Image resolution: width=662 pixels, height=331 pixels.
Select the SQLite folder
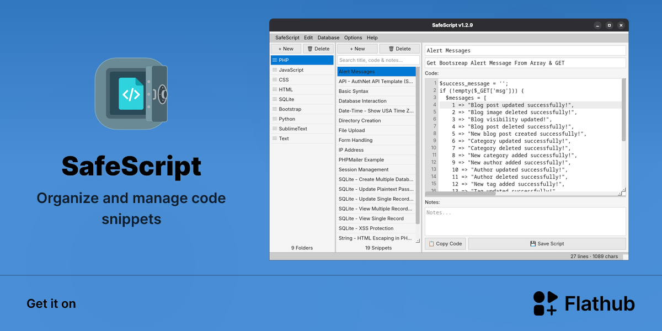(302, 99)
